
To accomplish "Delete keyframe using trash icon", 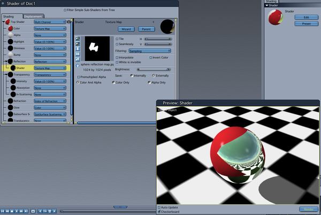I will coord(50,211).
